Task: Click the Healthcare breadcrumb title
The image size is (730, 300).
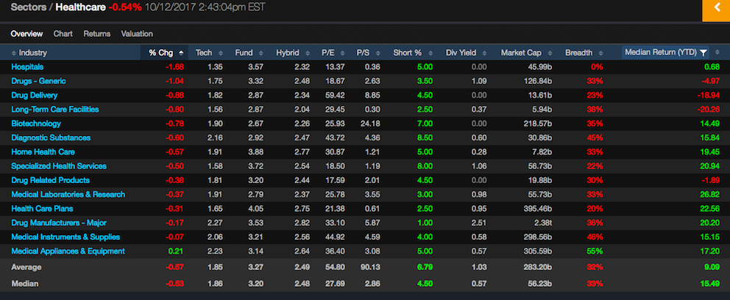Action: (80, 7)
